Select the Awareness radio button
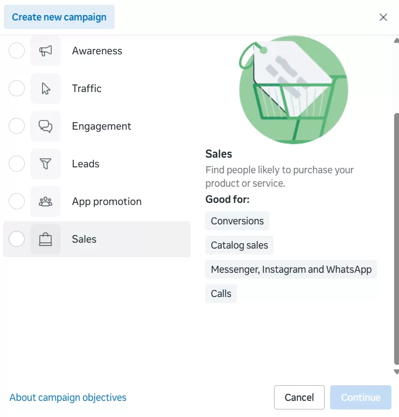The image size is (399, 417). (17, 51)
